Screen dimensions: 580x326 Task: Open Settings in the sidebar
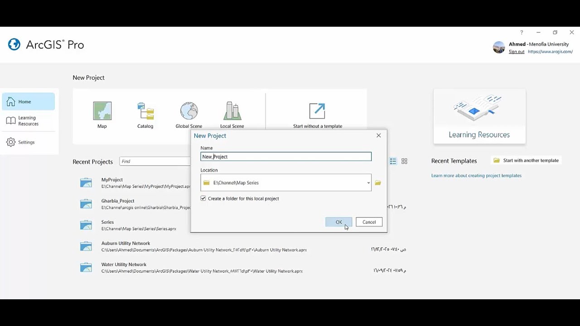(x=28, y=142)
